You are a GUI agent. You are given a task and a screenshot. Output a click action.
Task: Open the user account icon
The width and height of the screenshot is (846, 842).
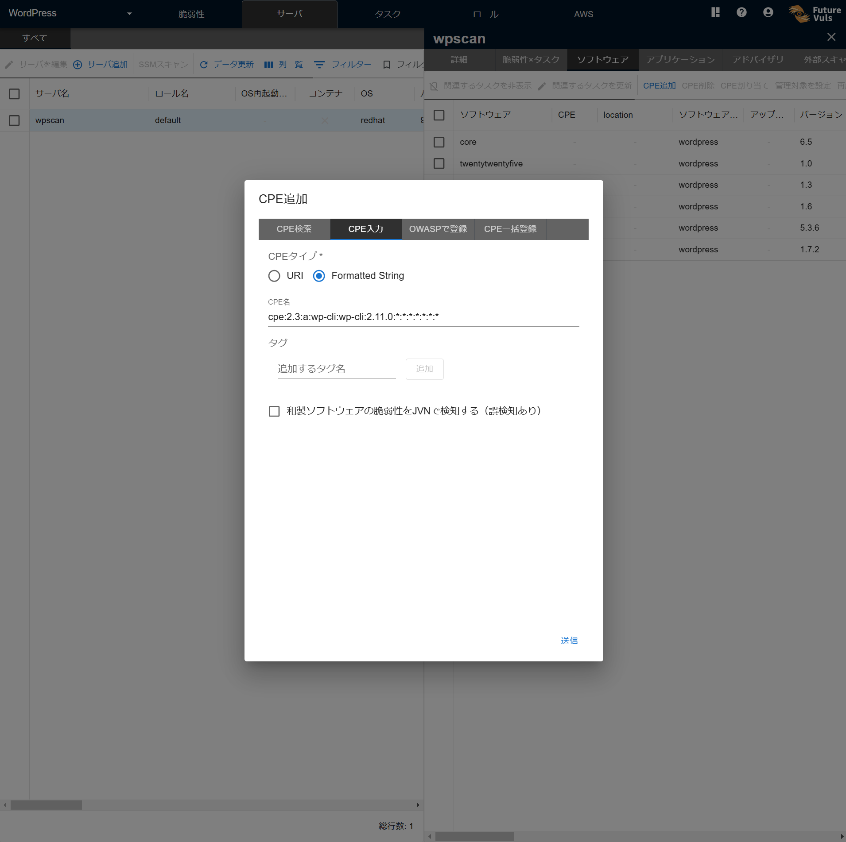click(768, 12)
